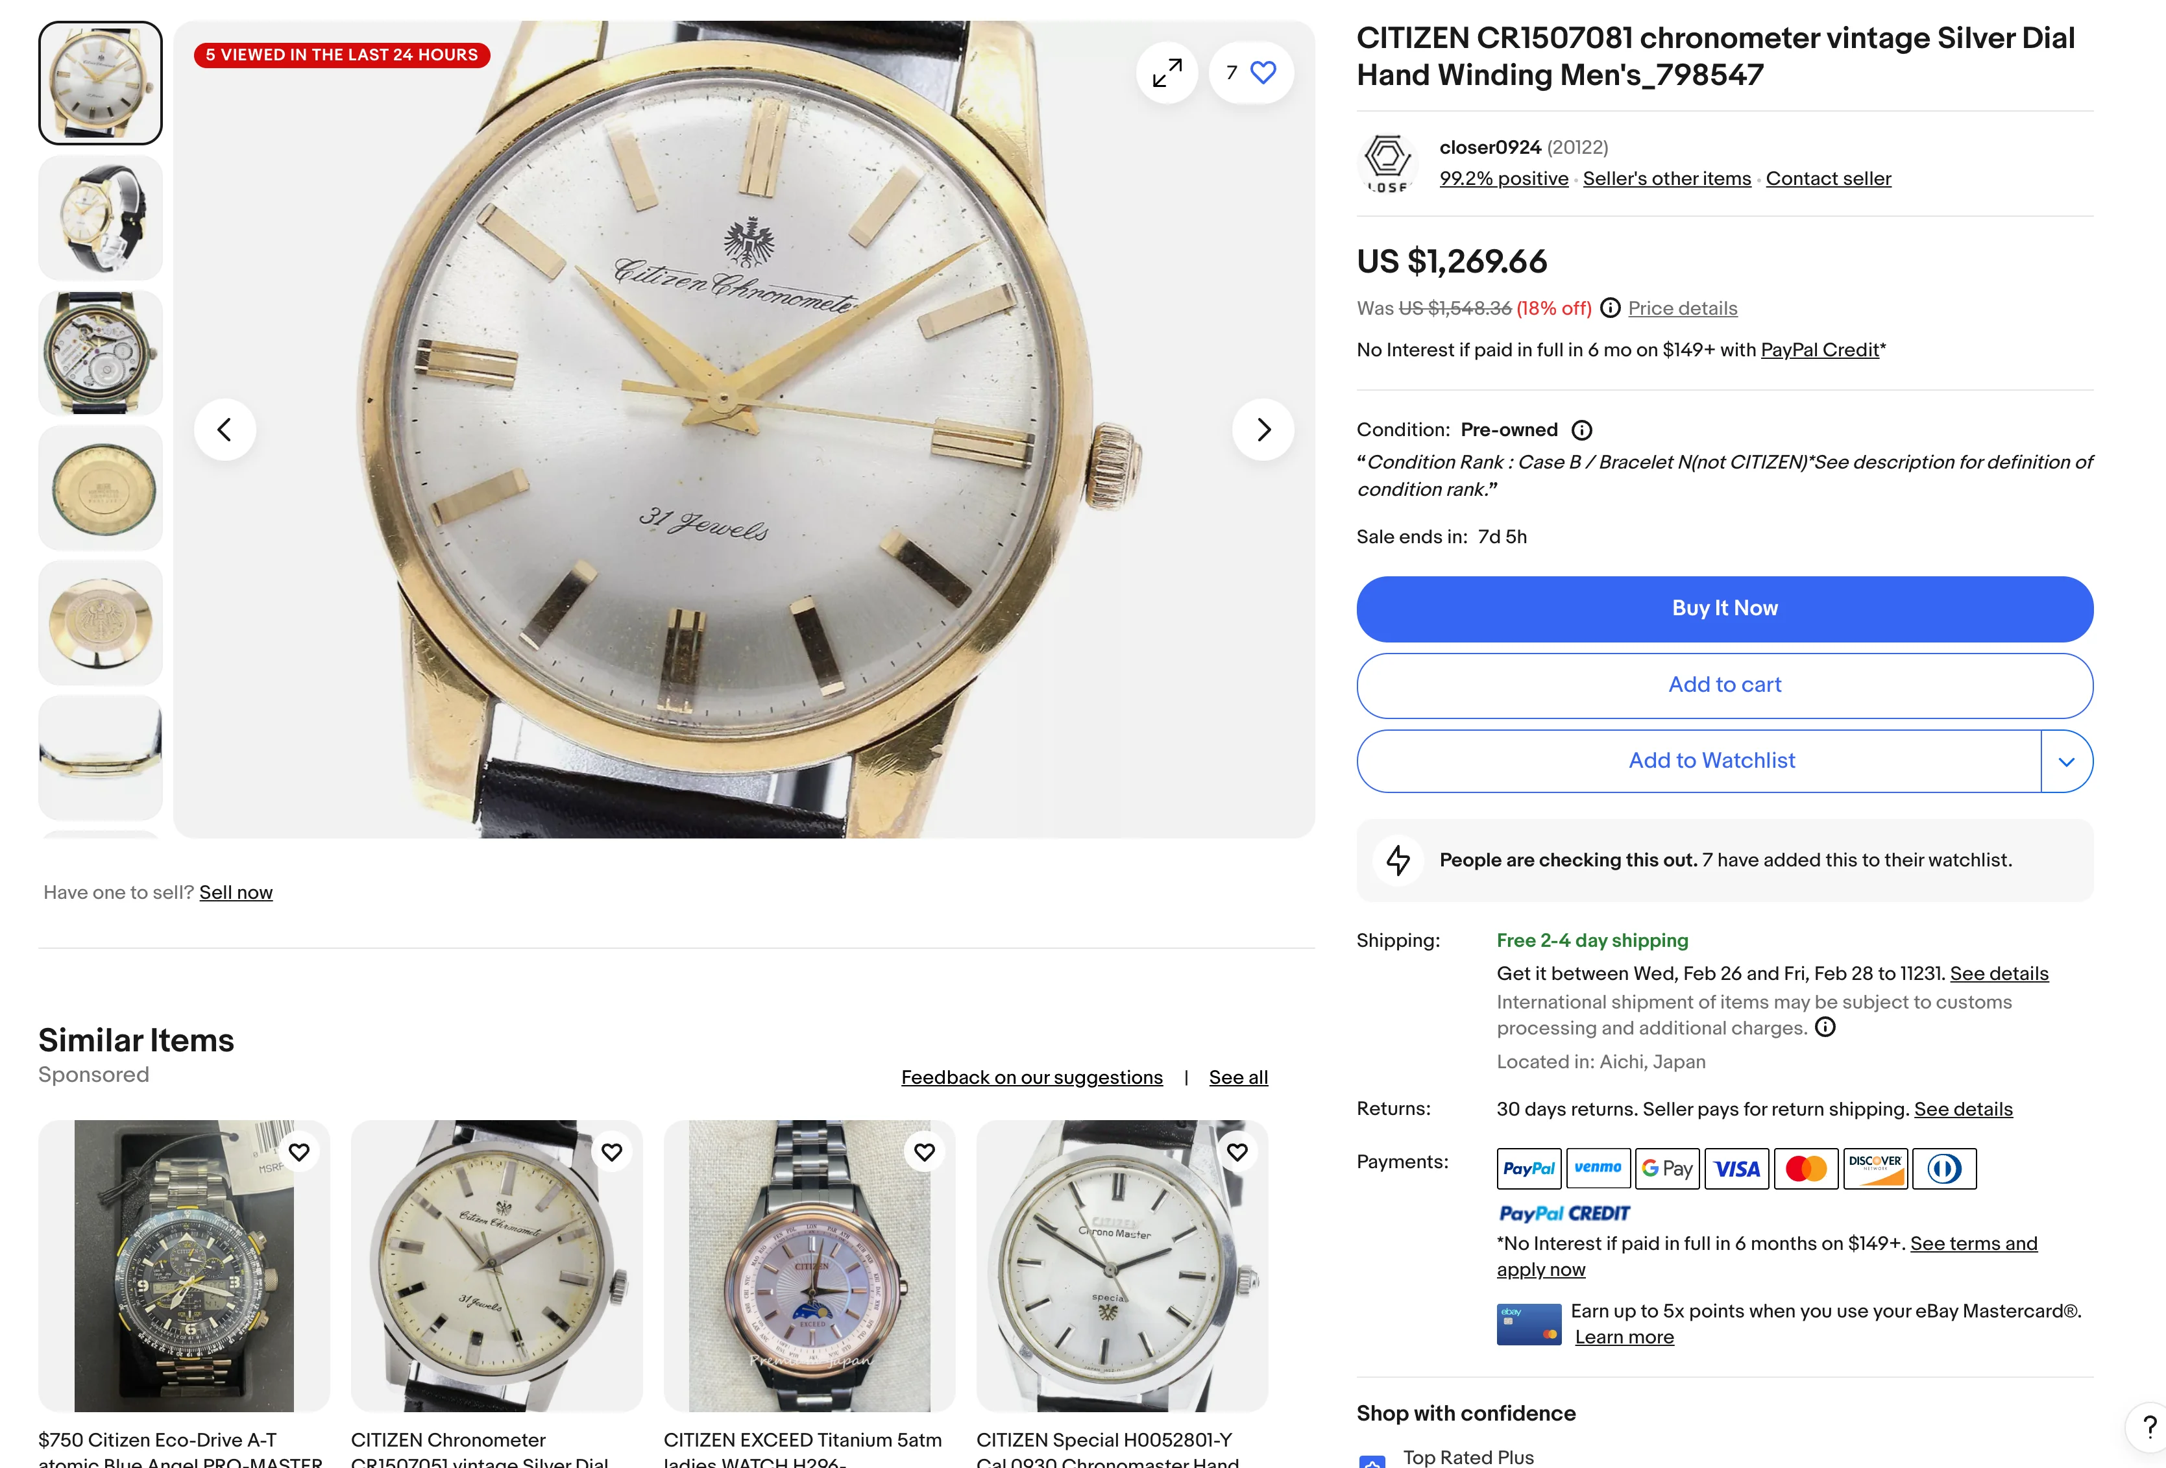Show the Pre-owned condition info icon

(x=1581, y=430)
